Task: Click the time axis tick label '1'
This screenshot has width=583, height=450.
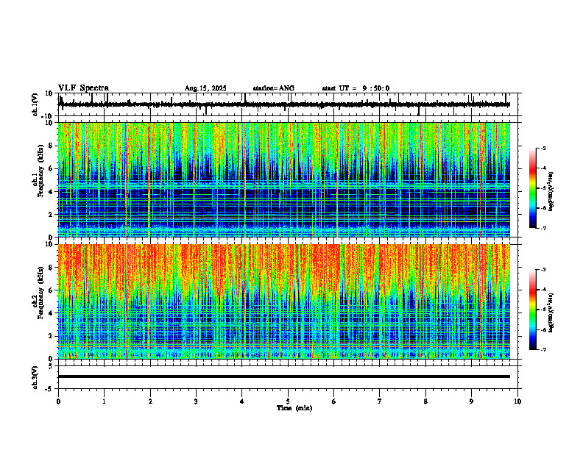Action: 104,401
